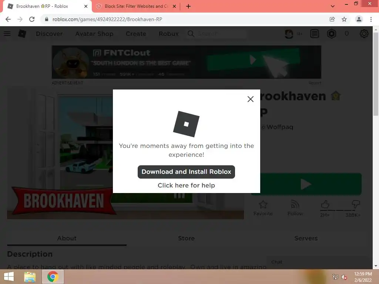Click the Roblox search field
The width and height of the screenshot is (379, 284).
coord(217,34)
